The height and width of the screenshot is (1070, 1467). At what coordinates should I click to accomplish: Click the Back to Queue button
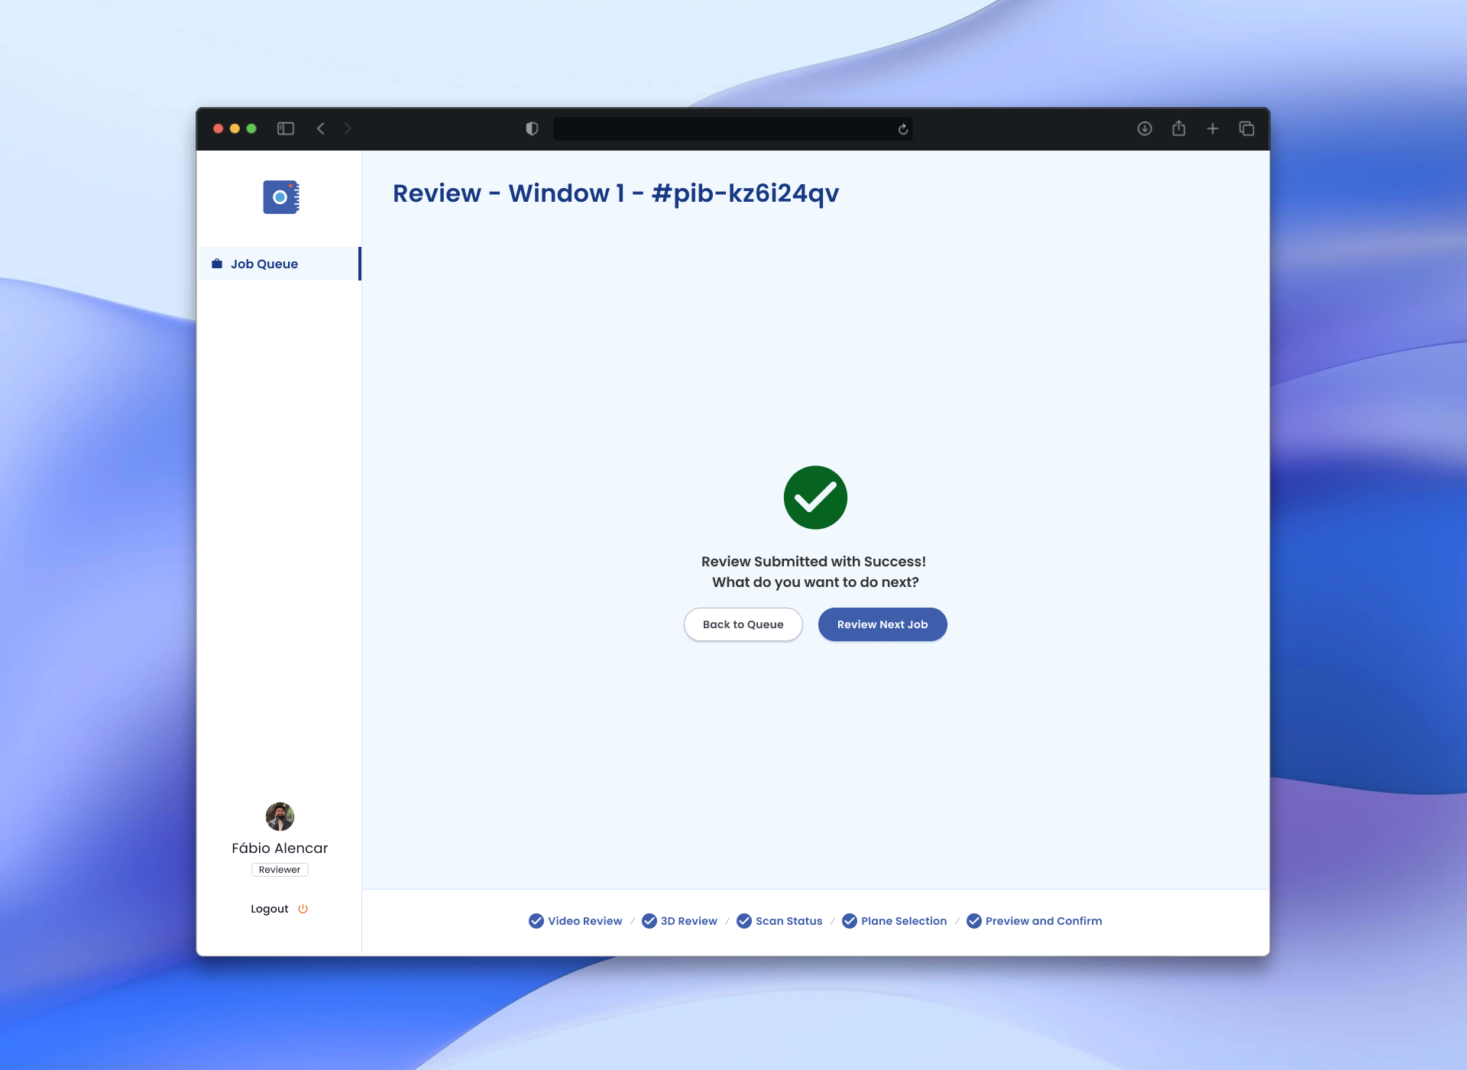pyautogui.click(x=743, y=624)
